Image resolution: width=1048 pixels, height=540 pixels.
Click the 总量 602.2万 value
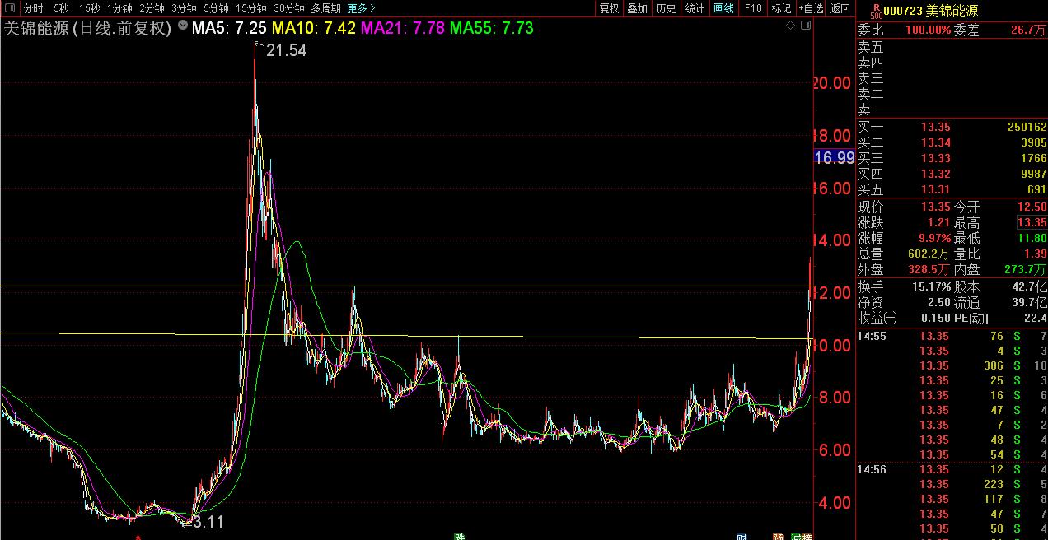click(x=928, y=254)
